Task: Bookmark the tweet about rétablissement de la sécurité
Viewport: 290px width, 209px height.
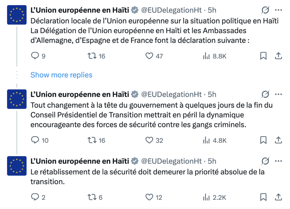Action: [264, 197]
